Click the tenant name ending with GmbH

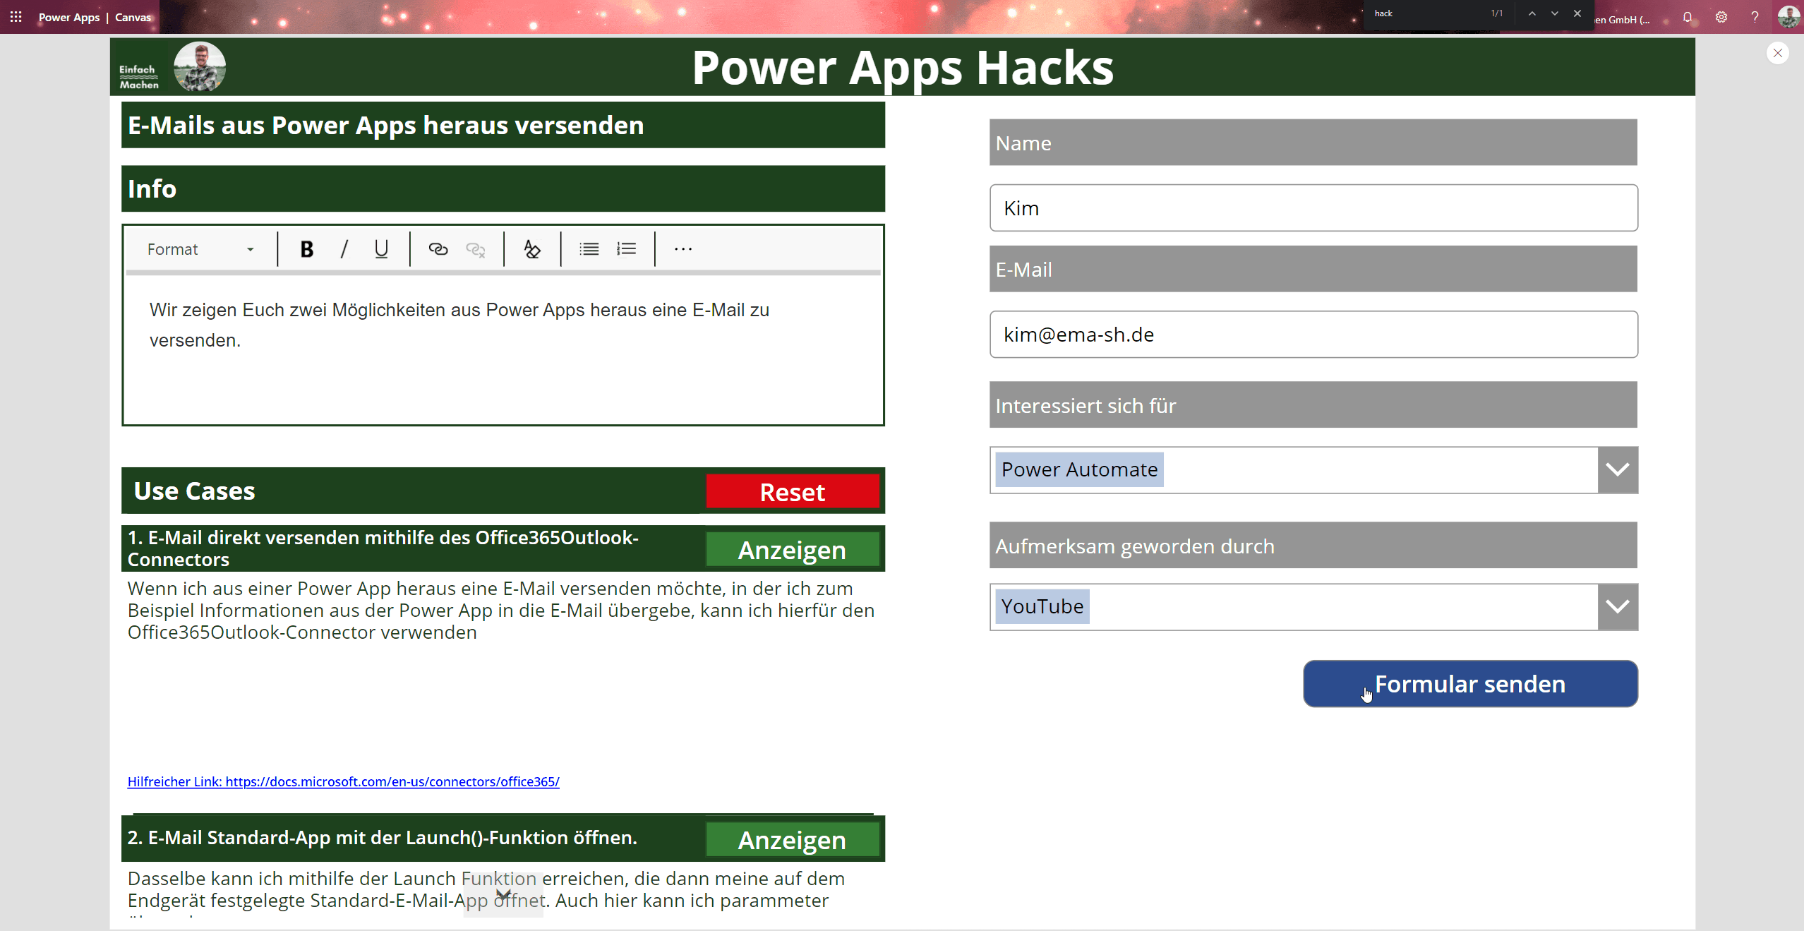tap(1623, 19)
